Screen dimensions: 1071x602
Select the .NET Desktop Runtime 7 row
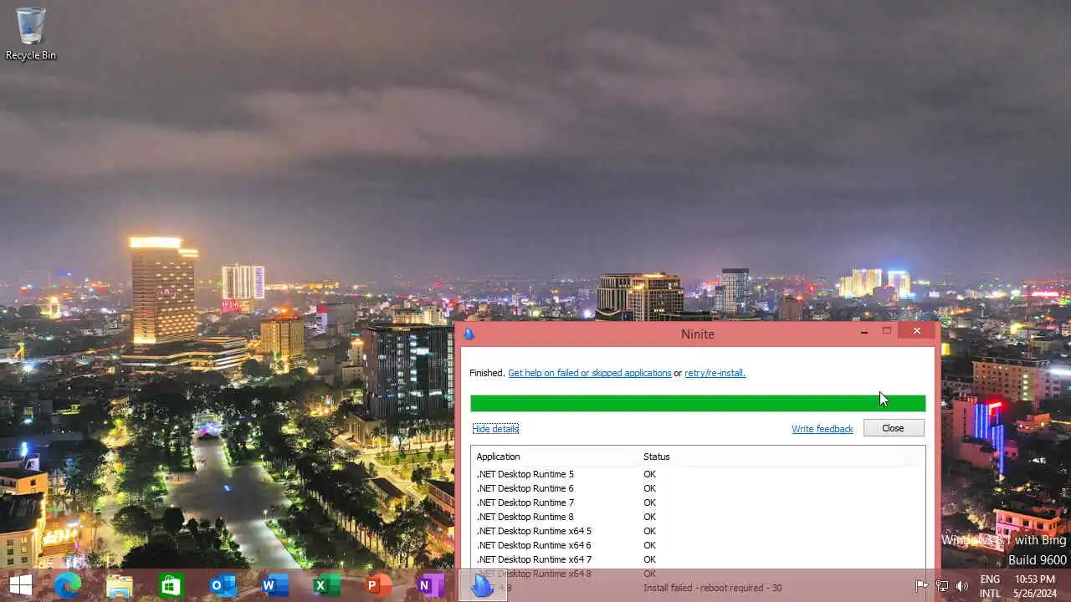697,503
